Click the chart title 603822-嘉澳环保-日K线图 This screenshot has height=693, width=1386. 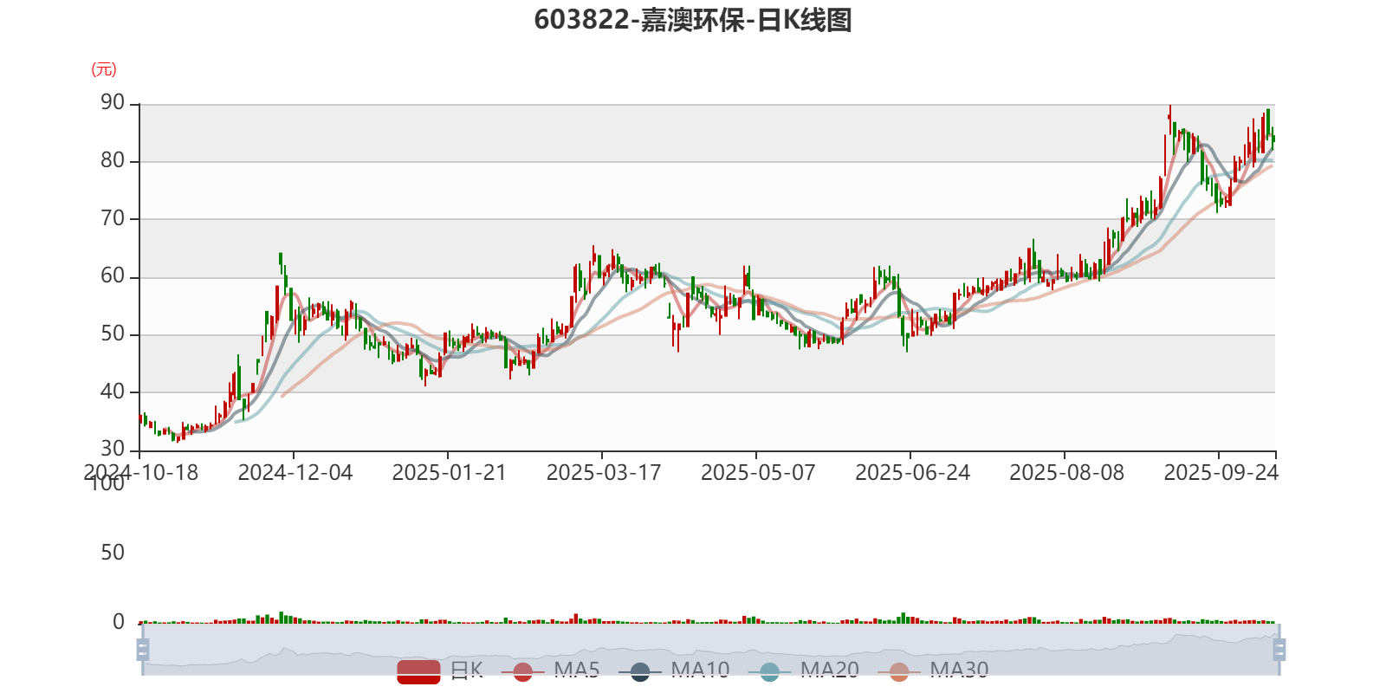[x=693, y=20]
